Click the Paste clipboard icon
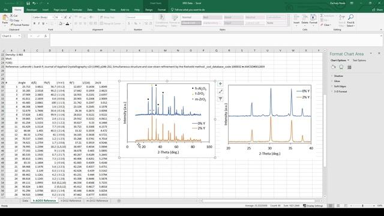 click(x=5, y=18)
